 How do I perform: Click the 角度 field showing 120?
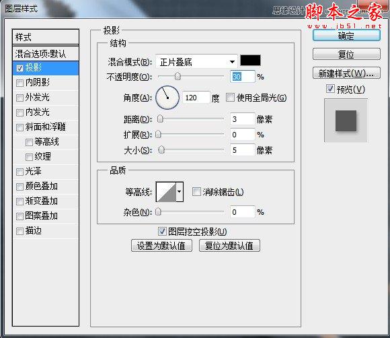196,98
